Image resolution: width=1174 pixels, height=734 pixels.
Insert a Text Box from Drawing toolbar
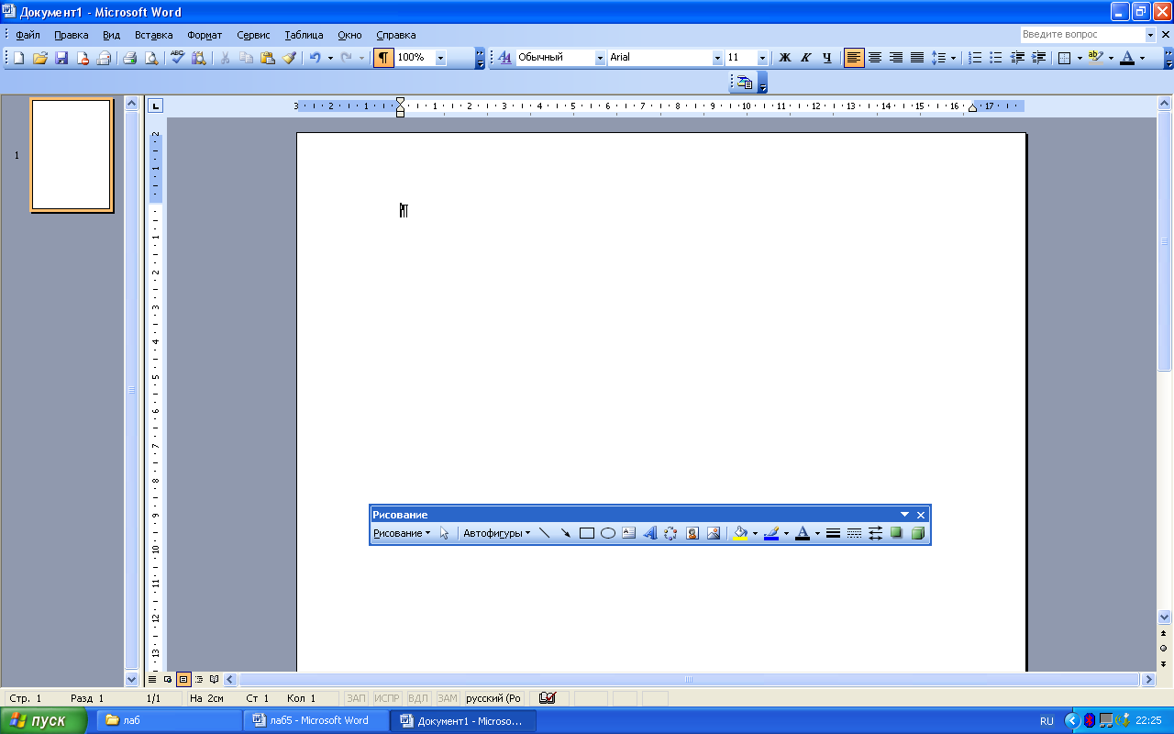629,533
